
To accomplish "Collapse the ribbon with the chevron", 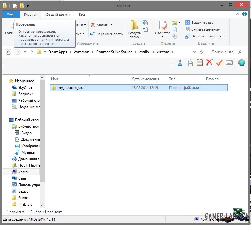I will (238, 14).
